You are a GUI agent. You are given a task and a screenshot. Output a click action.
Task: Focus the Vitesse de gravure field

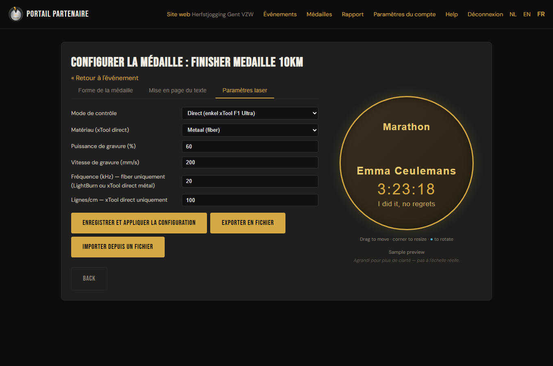tap(250, 162)
